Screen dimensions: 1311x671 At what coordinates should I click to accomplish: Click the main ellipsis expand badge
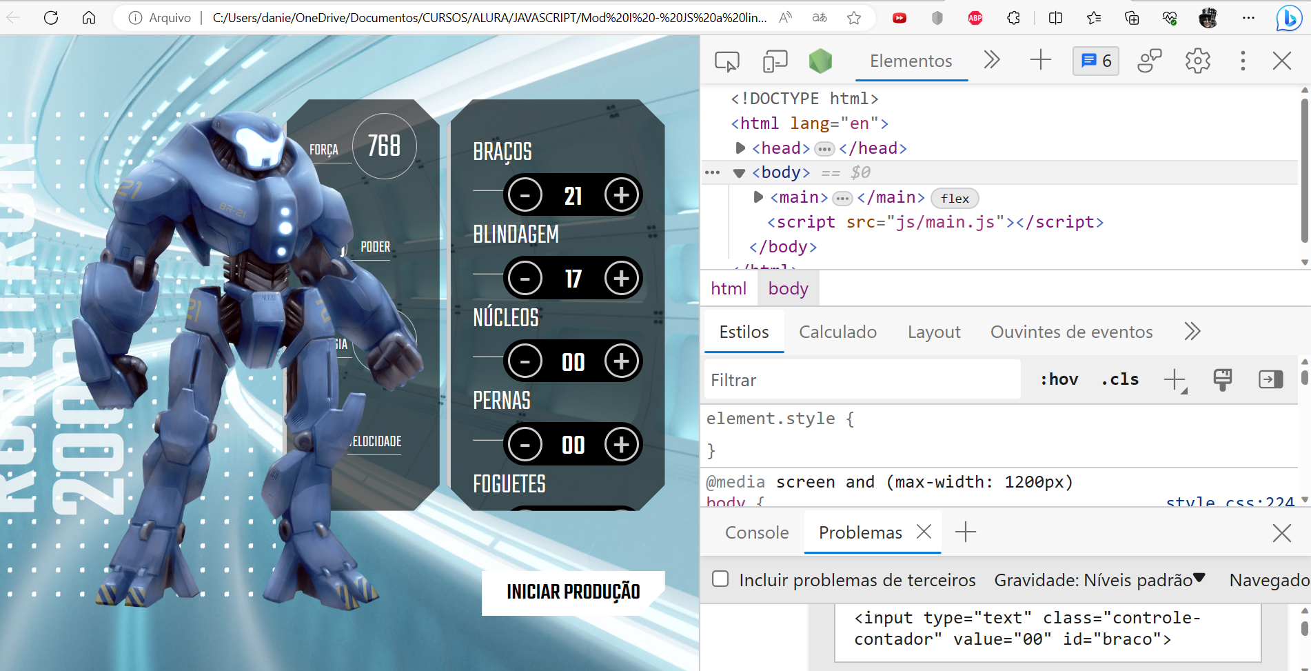point(842,199)
